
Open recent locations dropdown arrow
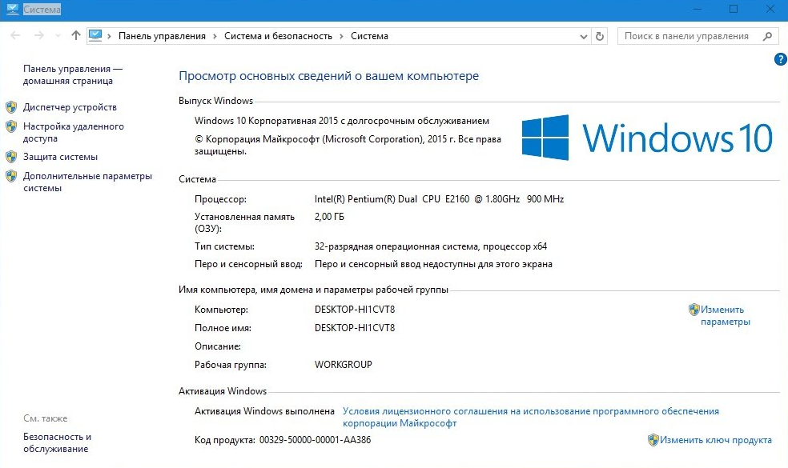[x=58, y=36]
